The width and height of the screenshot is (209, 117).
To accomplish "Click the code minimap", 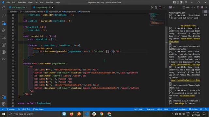I will pos(157,19).
